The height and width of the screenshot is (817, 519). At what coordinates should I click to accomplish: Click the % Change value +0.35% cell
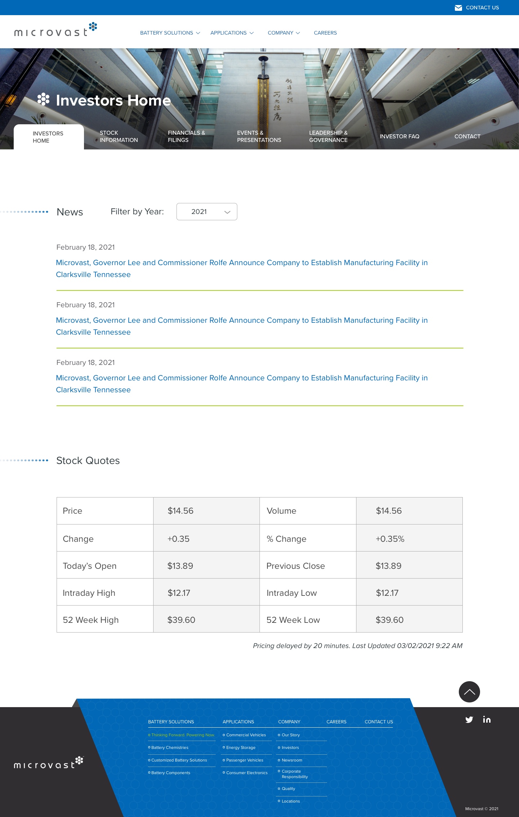(x=409, y=538)
